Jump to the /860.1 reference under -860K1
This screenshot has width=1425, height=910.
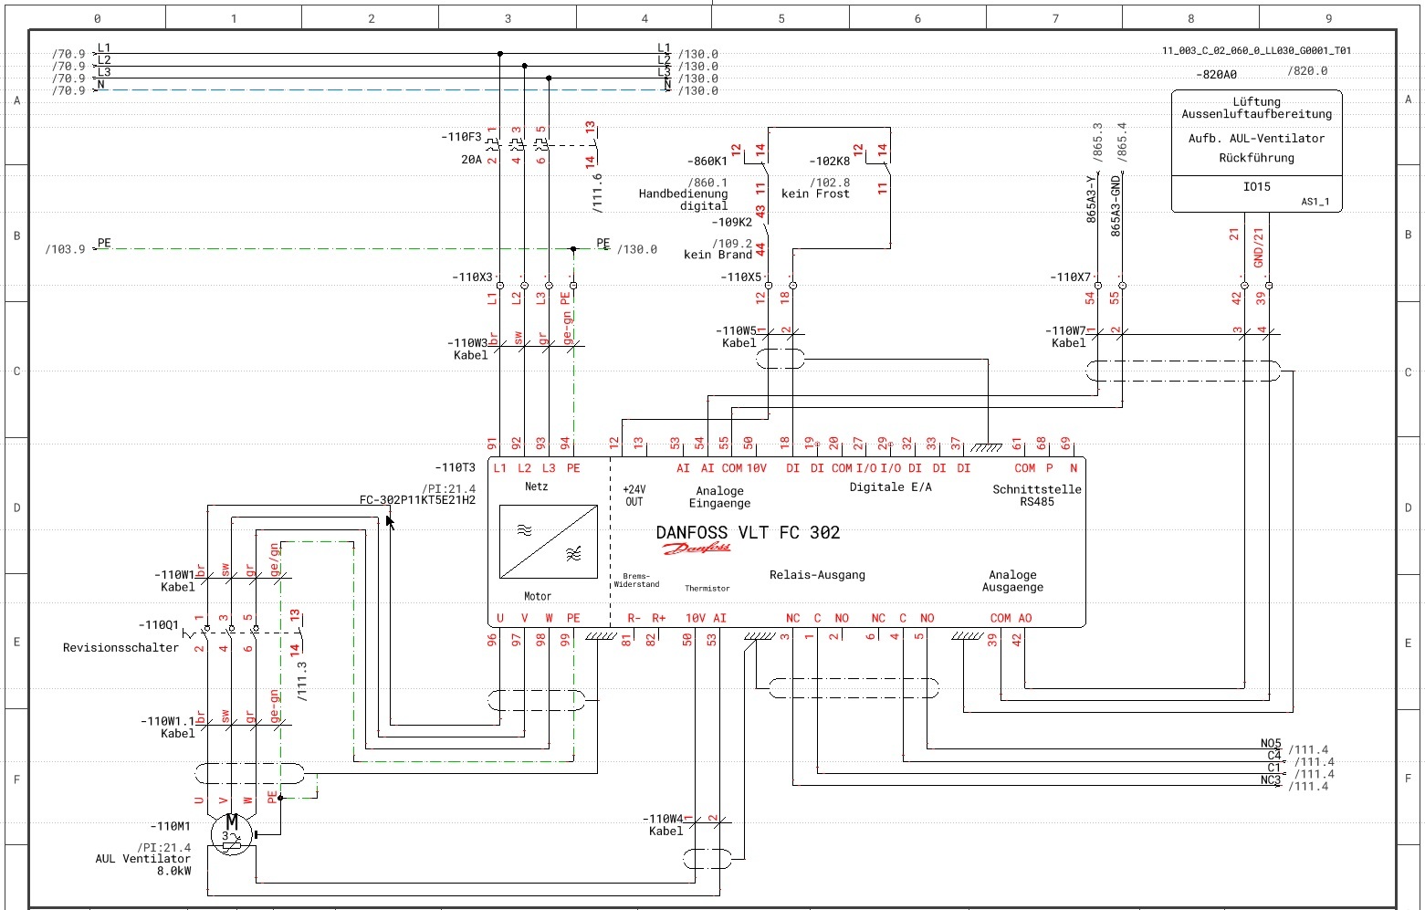tap(707, 183)
